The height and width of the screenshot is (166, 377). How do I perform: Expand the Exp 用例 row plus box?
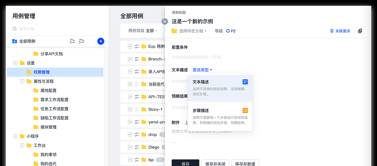[130, 46]
